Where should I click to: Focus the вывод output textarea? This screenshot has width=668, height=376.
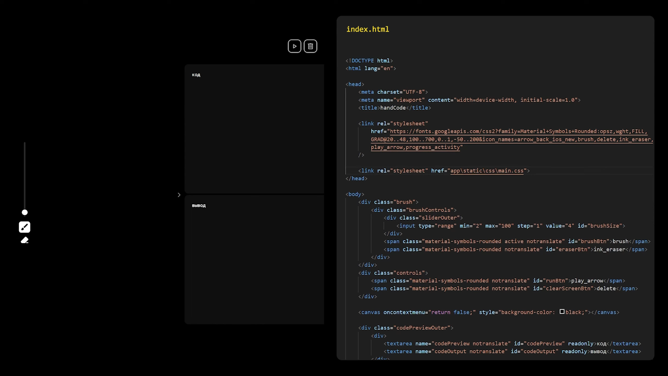pos(254,259)
